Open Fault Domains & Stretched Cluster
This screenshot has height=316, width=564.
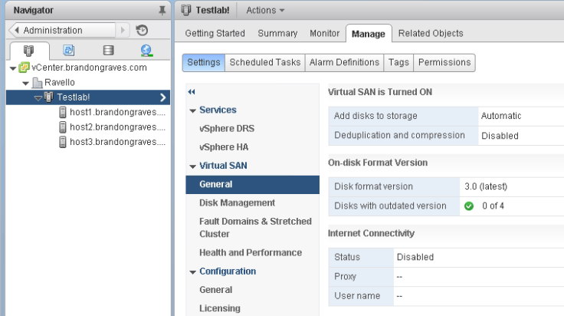coord(255,228)
